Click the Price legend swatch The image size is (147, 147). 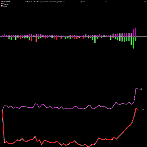(2, 6)
